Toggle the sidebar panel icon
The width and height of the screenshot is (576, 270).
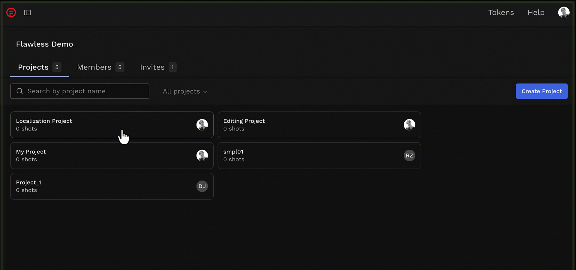pos(28,12)
